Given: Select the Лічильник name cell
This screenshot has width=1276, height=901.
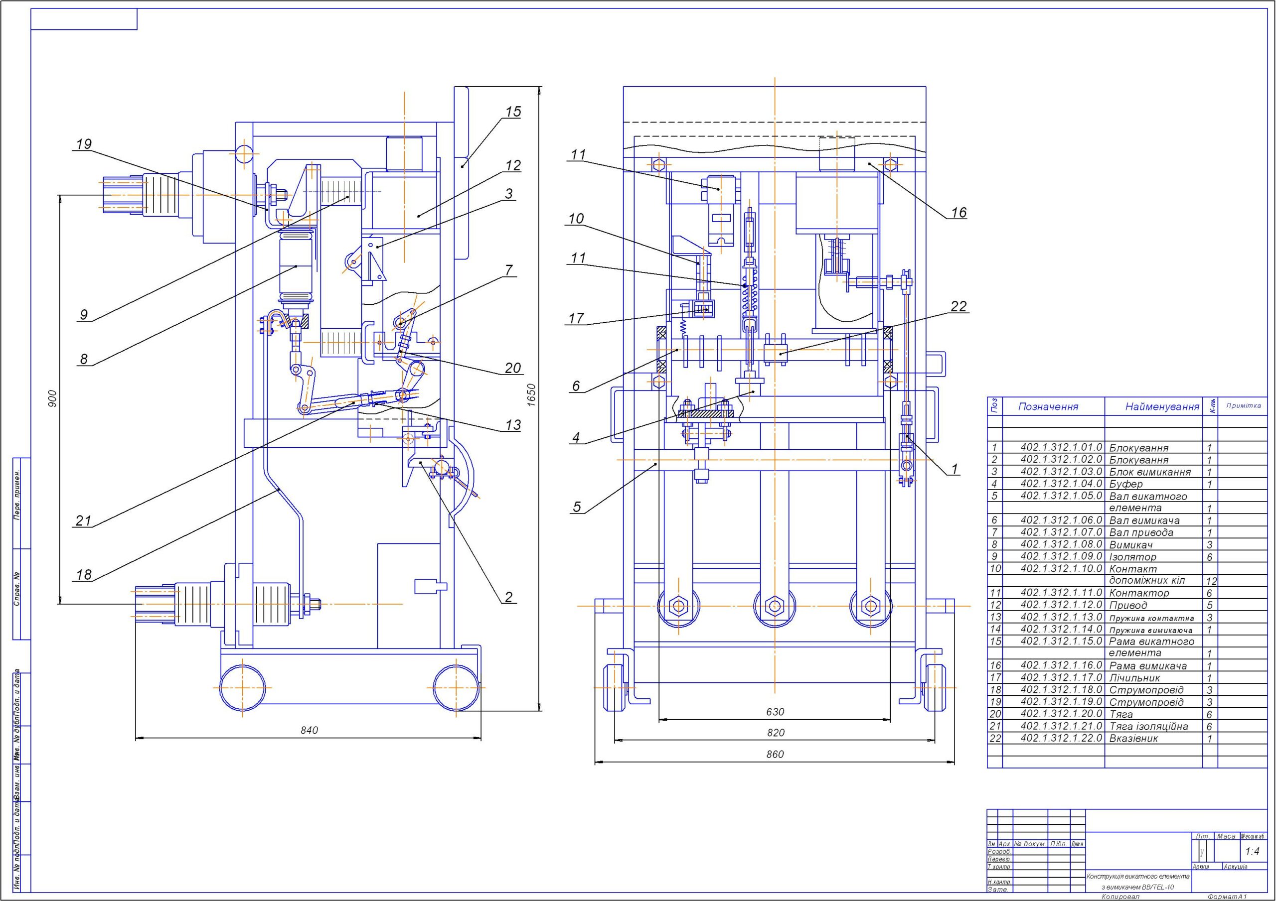Looking at the screenshot, I should 1134,678.
